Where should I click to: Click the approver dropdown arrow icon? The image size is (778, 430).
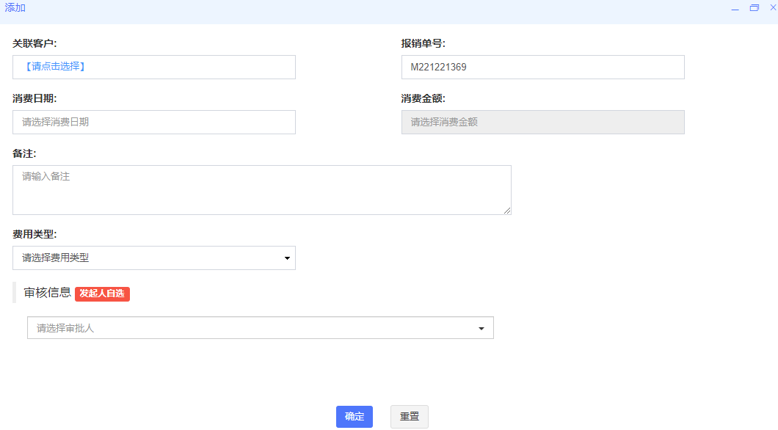pos(482,327)
